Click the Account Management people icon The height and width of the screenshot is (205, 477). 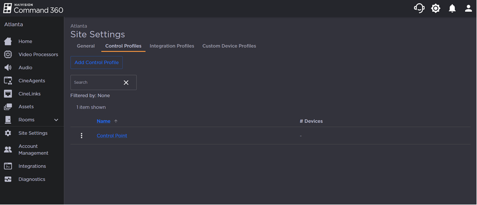pyautogui.click(x=8, y=149)
